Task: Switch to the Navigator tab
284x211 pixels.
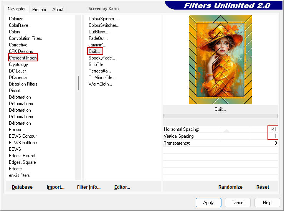Action: pyautogui.click(x=17, y=9)
